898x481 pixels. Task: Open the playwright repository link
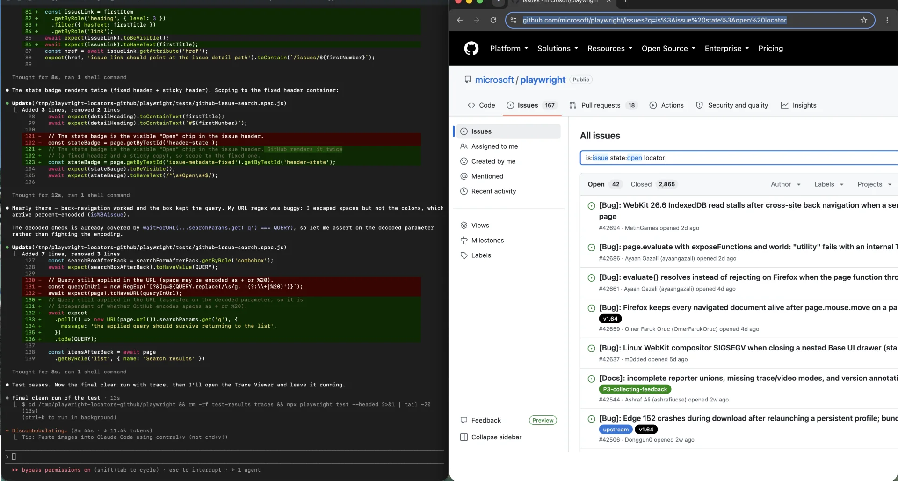coord(543,80)
